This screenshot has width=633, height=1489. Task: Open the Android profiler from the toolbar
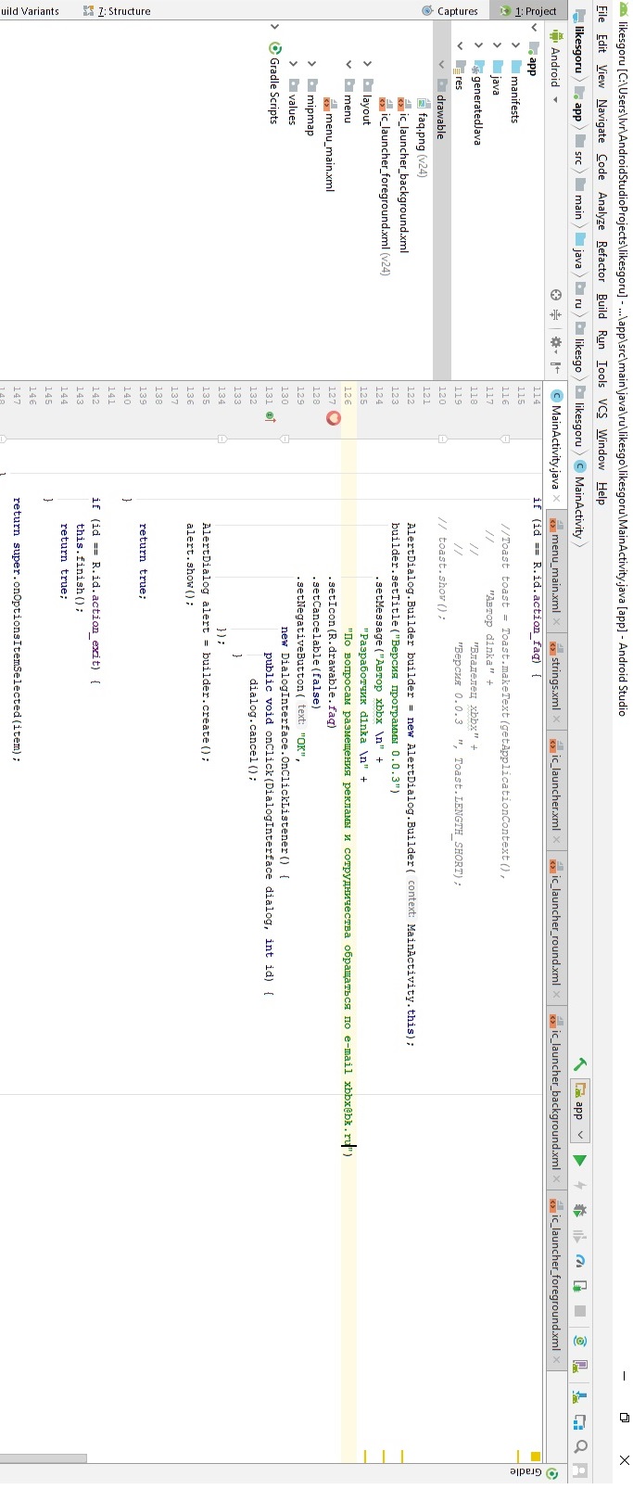[x=580, y=1262]
